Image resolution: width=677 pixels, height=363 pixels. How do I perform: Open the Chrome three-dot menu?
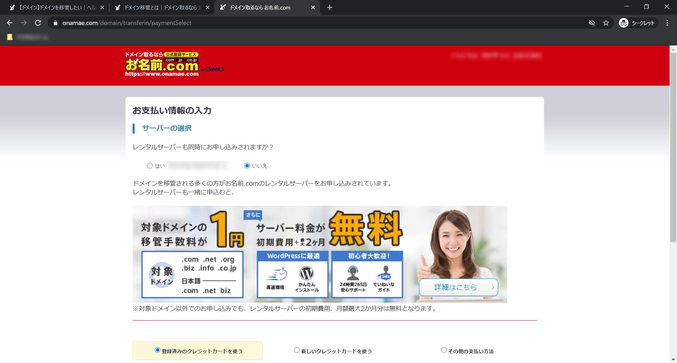pos(667,23)
